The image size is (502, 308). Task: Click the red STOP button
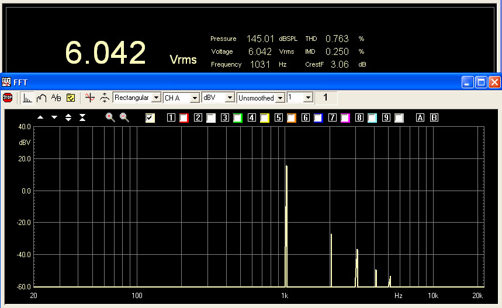[8, 98]
